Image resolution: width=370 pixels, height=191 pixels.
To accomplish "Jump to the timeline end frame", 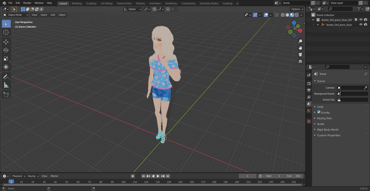I will (168, 176).
